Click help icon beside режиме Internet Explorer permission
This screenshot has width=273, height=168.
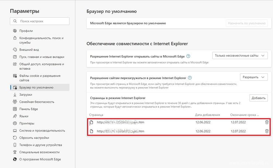point(190,78)
